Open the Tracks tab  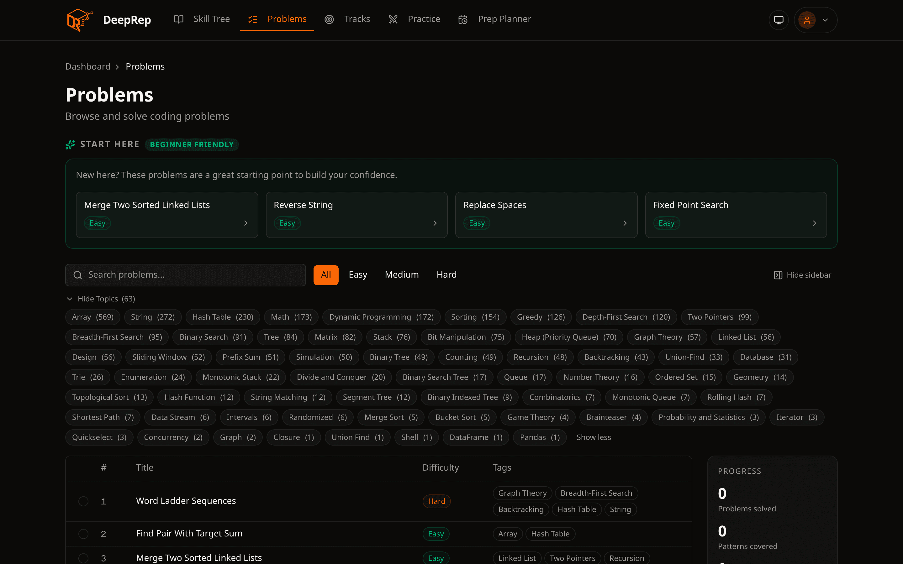tap(347, 19)
